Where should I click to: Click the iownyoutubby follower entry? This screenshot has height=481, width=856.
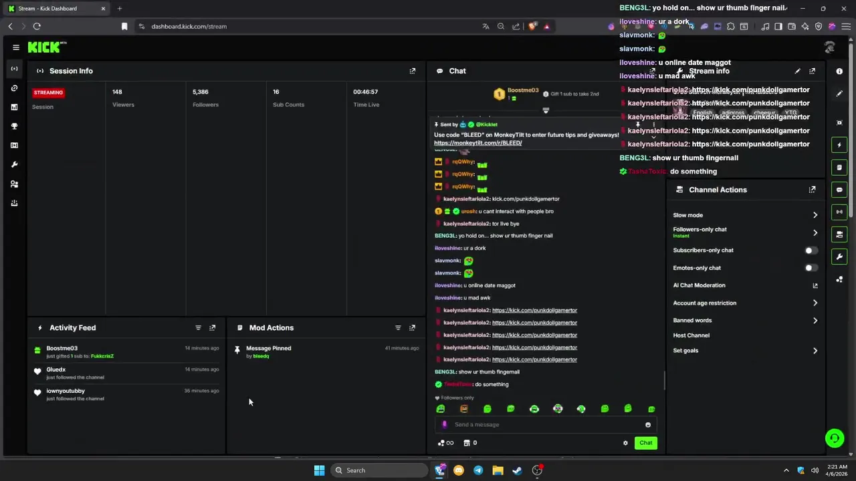tap(127, 394)
